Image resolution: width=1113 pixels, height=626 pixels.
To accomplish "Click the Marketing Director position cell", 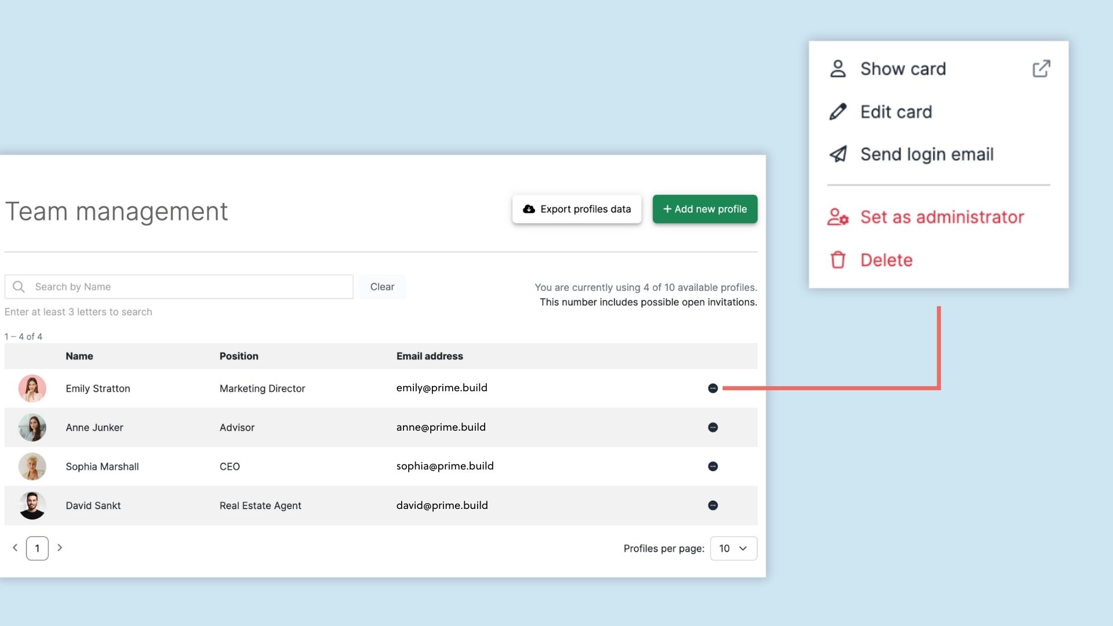I will [x=262, y=388].
